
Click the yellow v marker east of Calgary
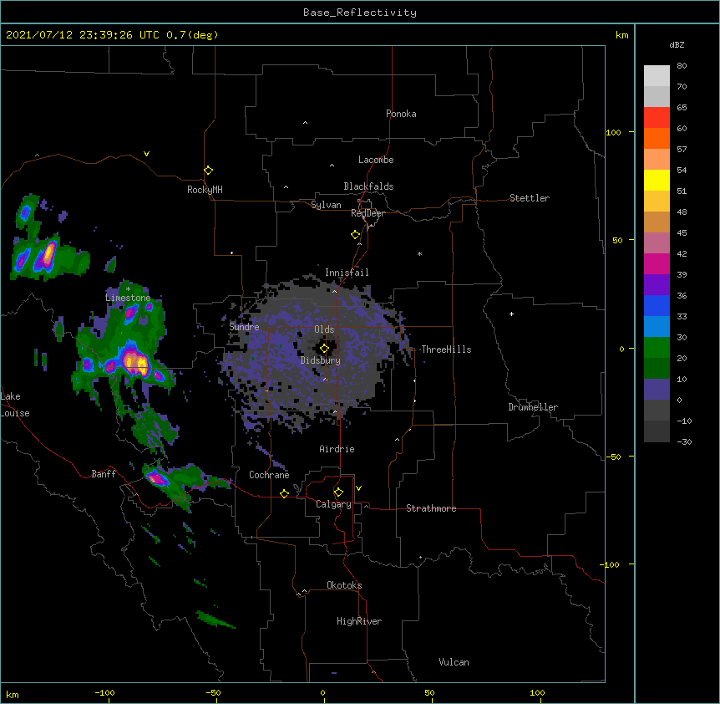click(x=358, y=488)
